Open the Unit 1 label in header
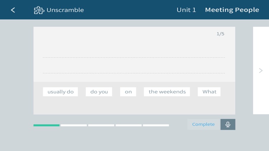269x151 pixels. tap(186, 10)
